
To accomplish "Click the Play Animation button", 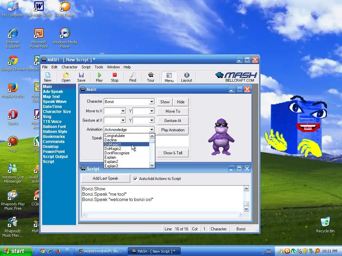I will coord(173,130).
